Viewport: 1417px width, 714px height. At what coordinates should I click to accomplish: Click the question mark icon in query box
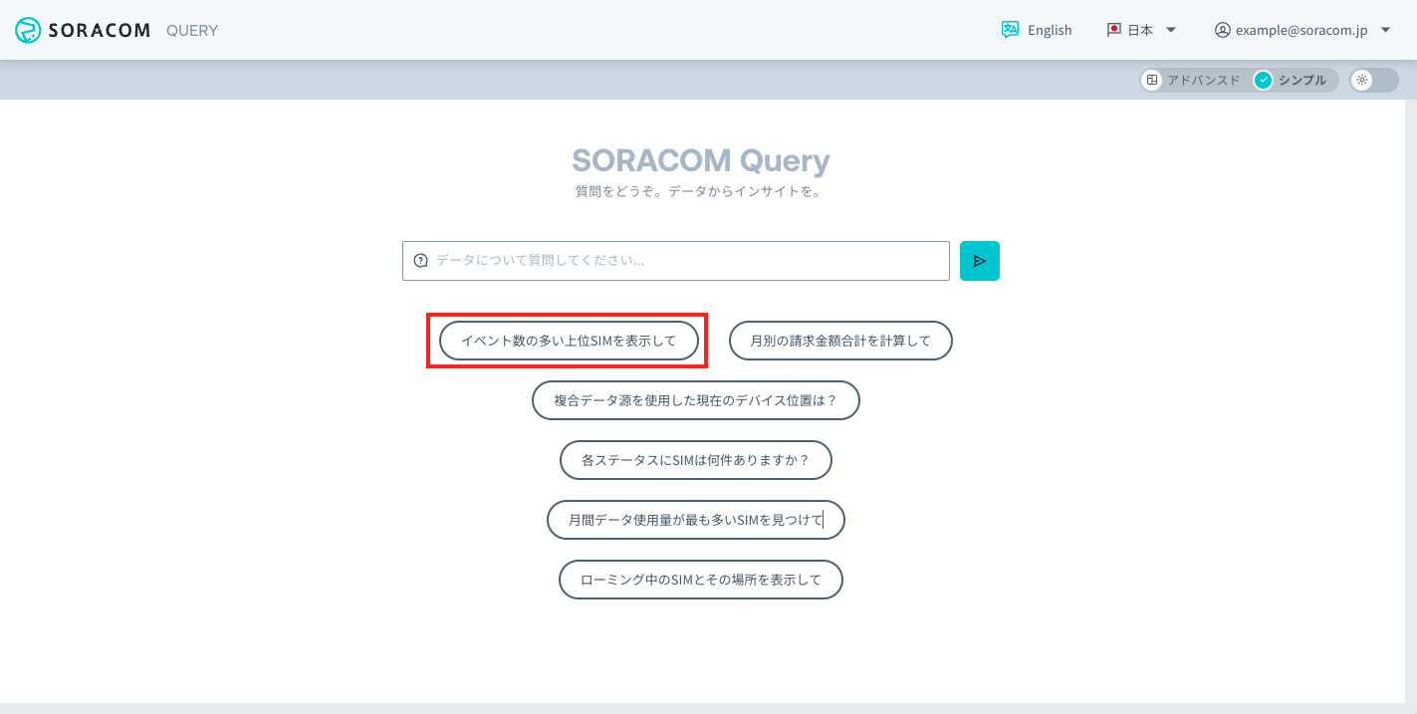420,261
